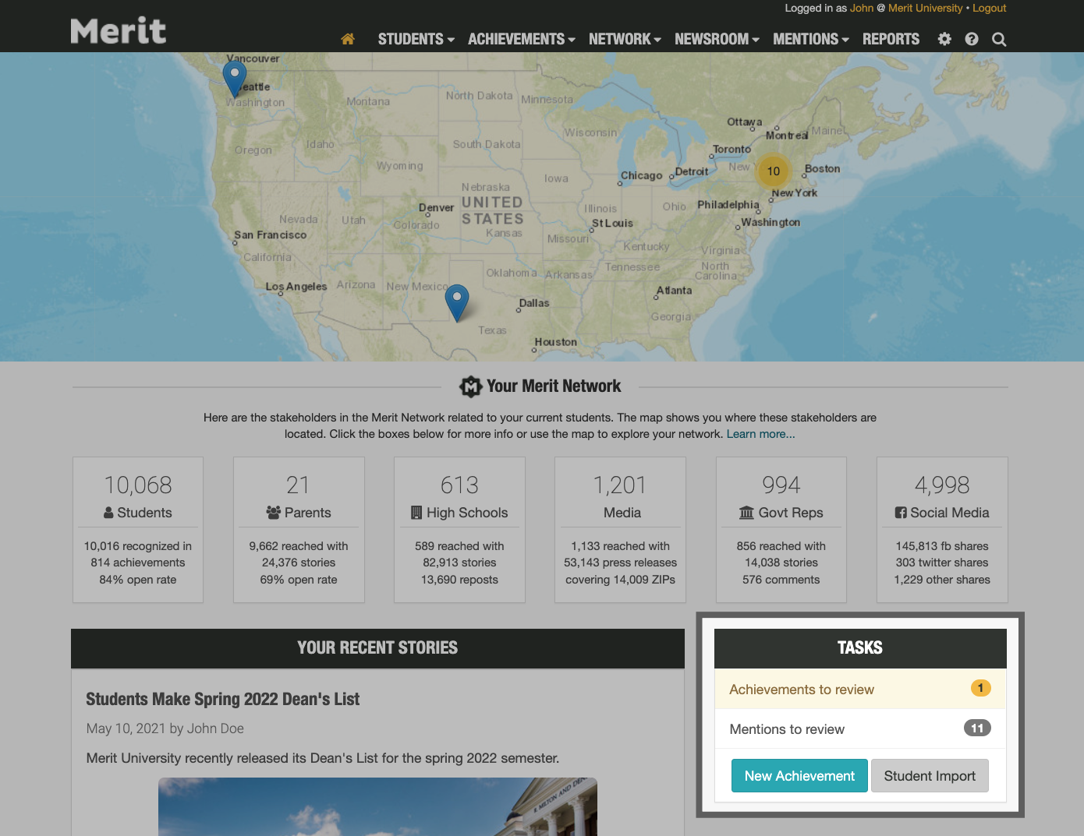Screen dimensions: 1084x836
Task: Click the Facebook icon beside Social Media
Action: tap(900, 512)
